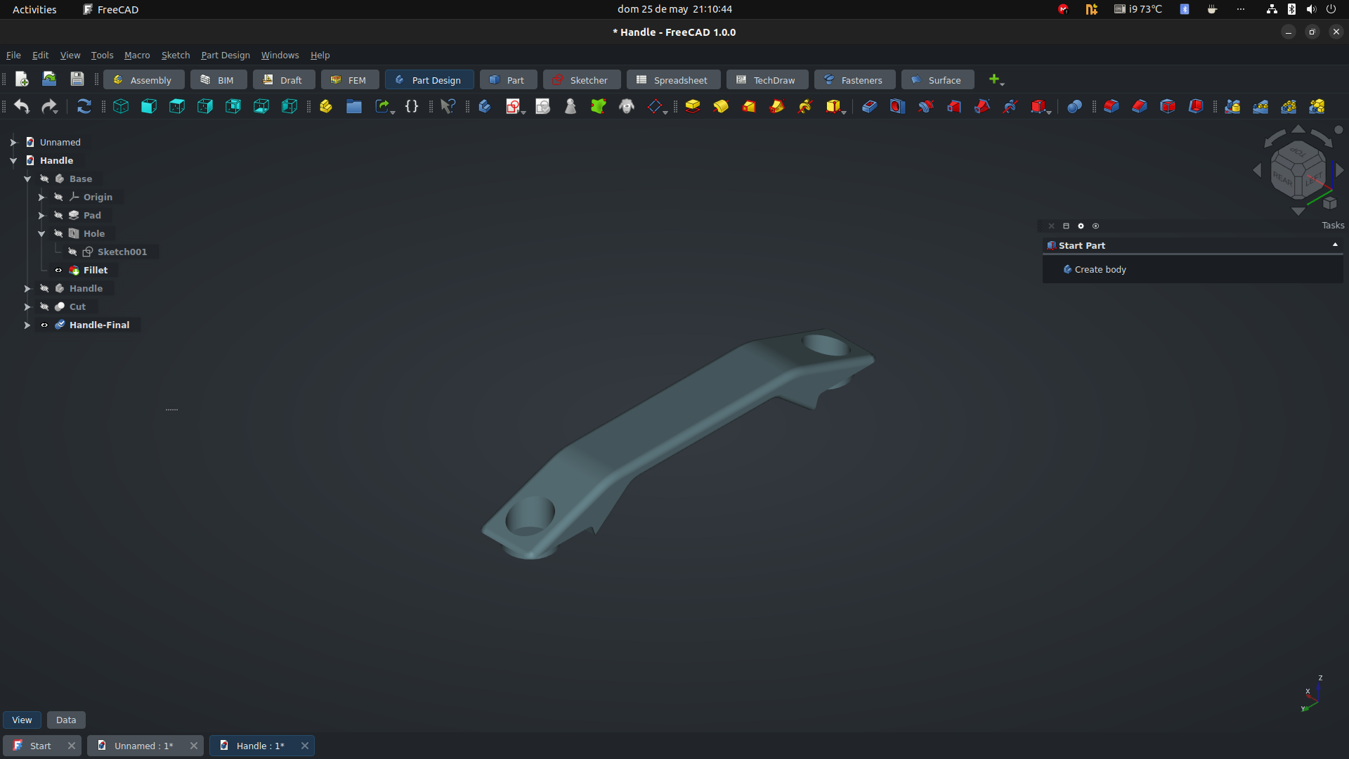Toggle visibility of Base body
1349x759 pixels.
pyautogui.click(x=44, y=179)
